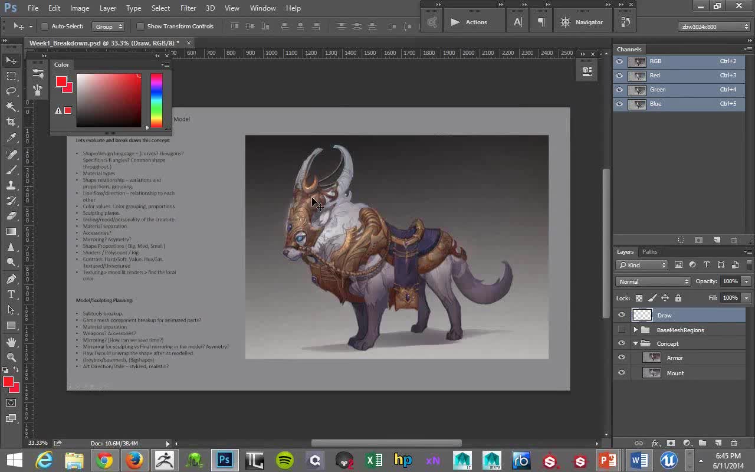
Task: Delete current channel in Channels panel
Action: pyautogui.click(x=734, y=240)
